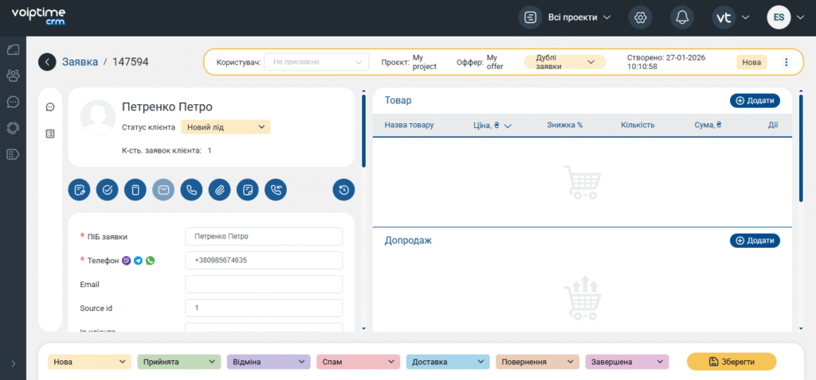
Task: Click the Telegram icon next to Телефон
Action: (138, 261)
